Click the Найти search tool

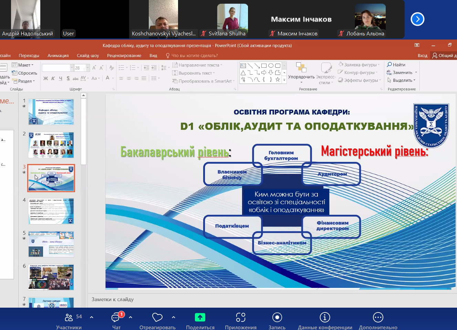pos(396,65)
